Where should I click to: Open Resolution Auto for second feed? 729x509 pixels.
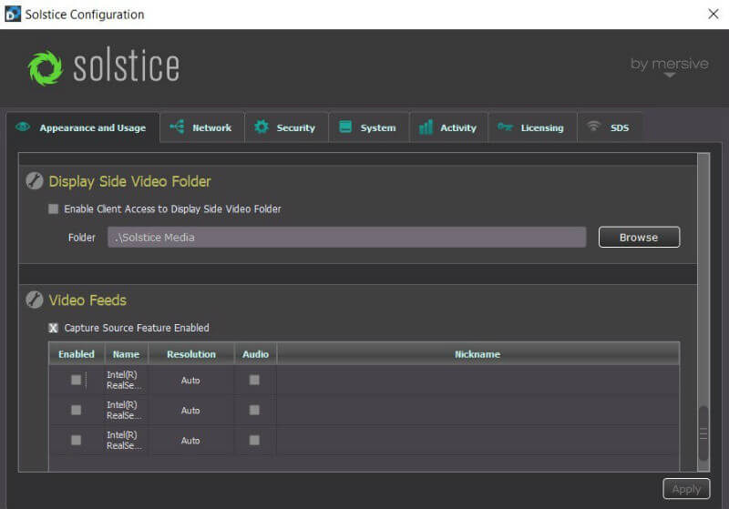tap(190, 411)
